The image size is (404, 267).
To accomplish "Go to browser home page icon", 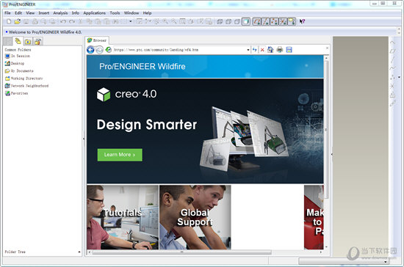I will pos(270,50).
